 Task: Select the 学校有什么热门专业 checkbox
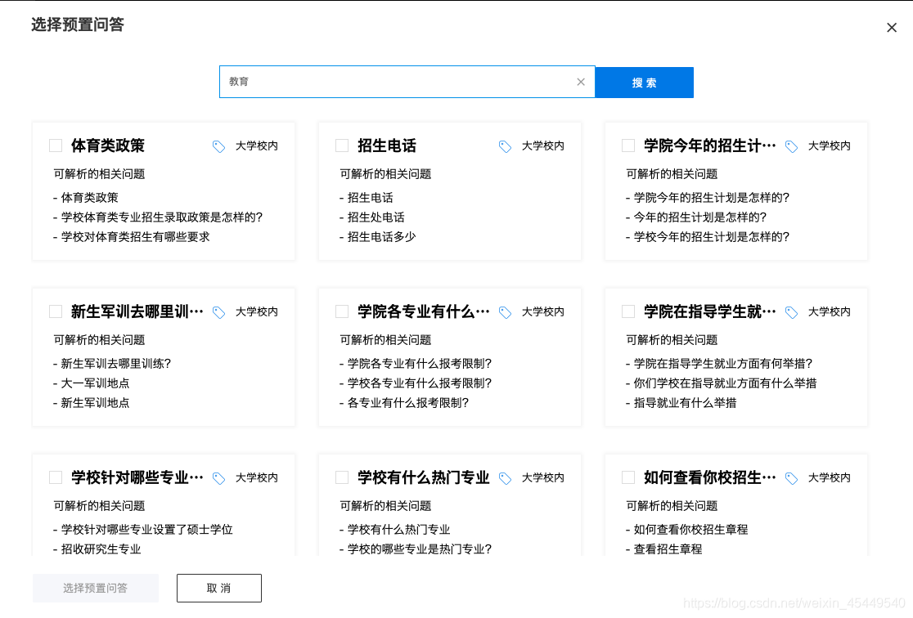click(x=342, y=477)
